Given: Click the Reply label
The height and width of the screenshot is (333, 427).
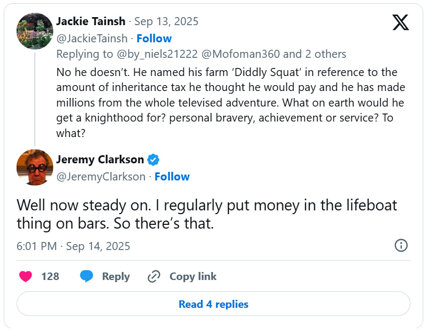Looking at the screenshot, I should [x=116, y=276].
